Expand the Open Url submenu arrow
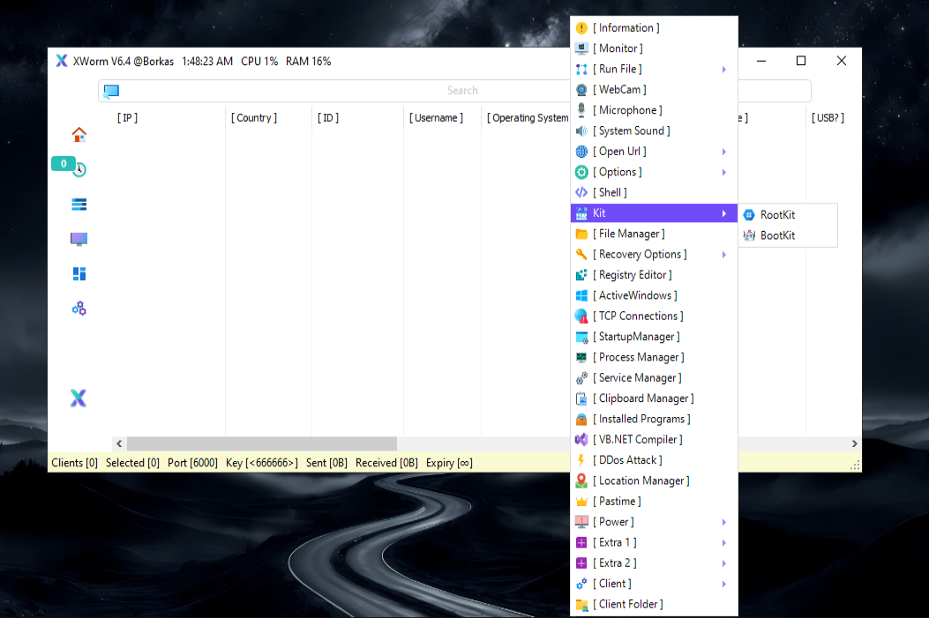Image resolution: width=929 pixels, height=618 pixels. [x=724, y=152]
